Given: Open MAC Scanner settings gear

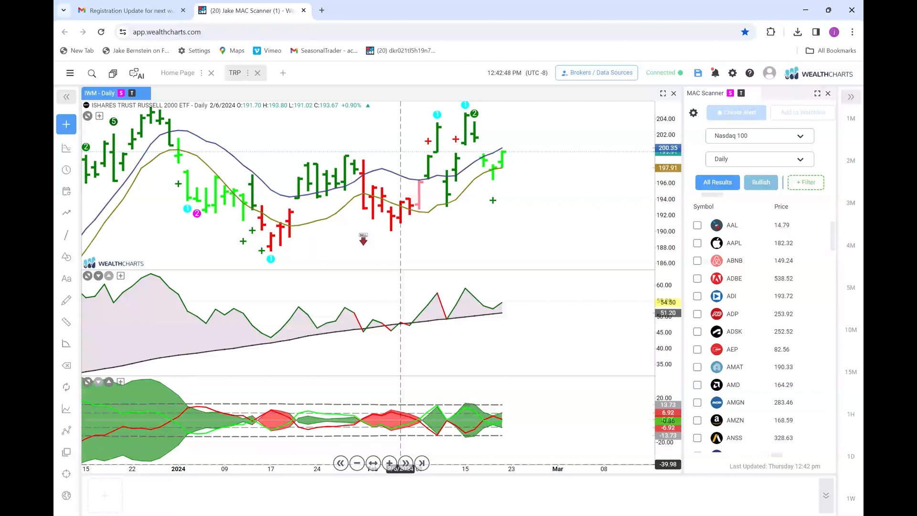Looking at the screenshot, I should 693,113.
